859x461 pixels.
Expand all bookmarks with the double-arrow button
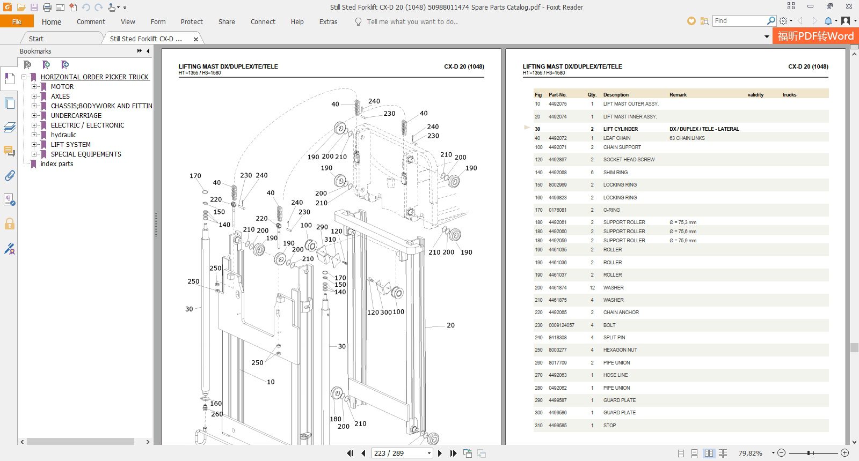coord(140,51)
